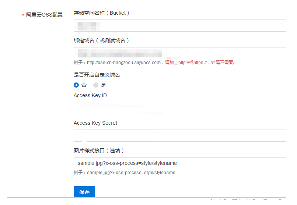Click the image style interface input field
The width and height of the screenshot is (297, 205).
coord(180,163)
